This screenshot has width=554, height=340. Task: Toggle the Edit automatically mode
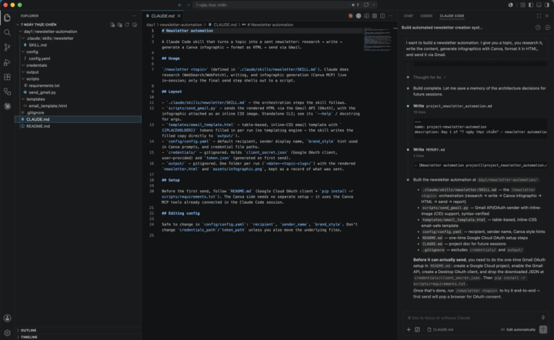[518, 329]
